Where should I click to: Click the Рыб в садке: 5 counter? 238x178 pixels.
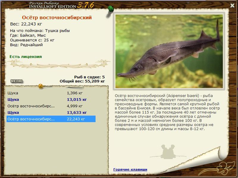click(x=89, y=77)
